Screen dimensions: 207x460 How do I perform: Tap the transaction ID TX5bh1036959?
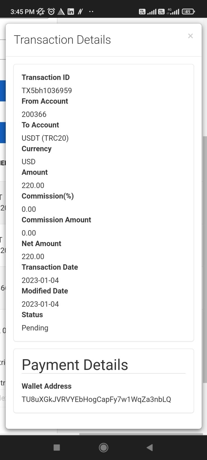tap(47, 90)
